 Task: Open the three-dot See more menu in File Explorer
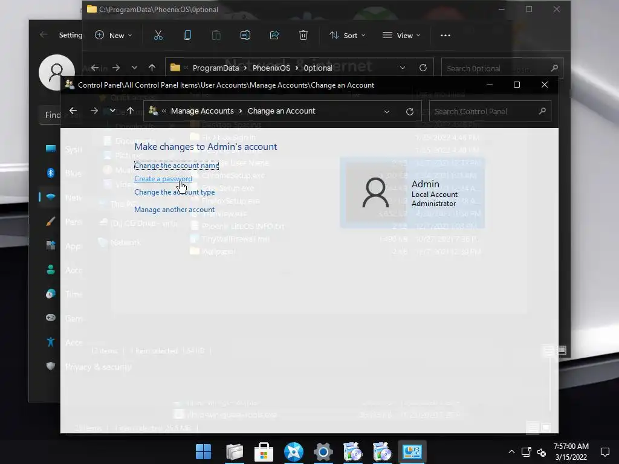(x=446, y=36)
